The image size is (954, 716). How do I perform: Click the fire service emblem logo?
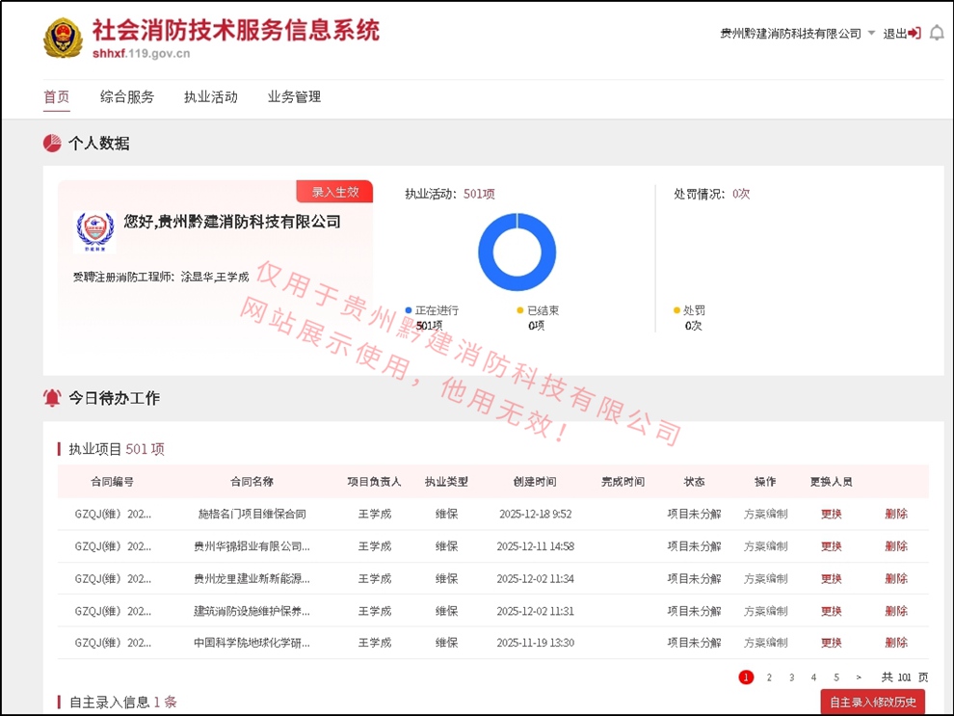(x=64, y=39)
